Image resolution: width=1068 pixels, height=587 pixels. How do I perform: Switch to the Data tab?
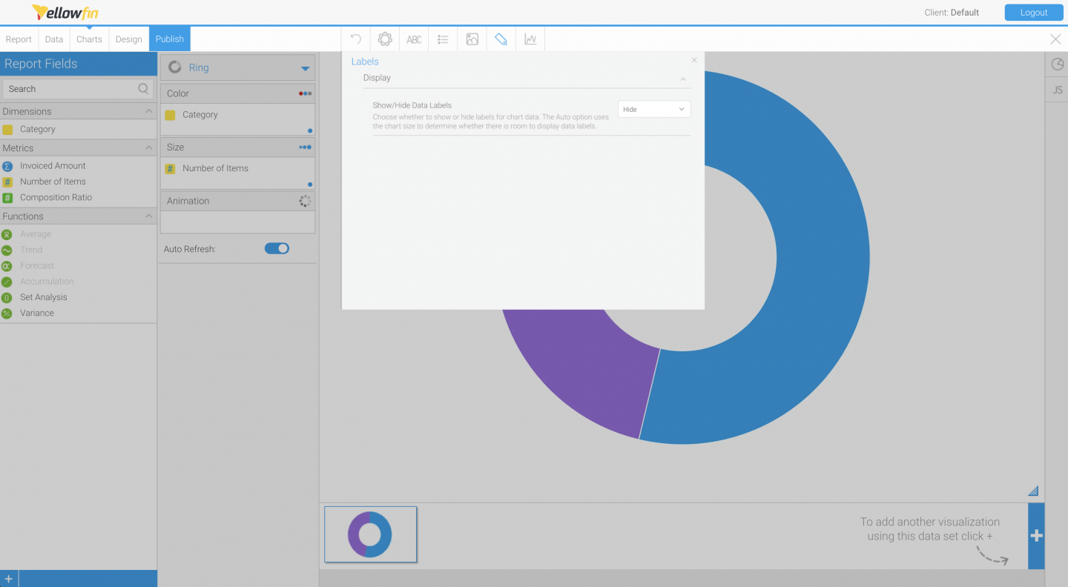coord(53,39)
